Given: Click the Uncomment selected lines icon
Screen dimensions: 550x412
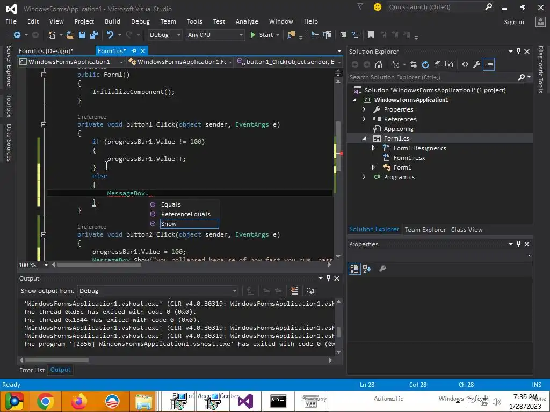Looking at the screenshot, I should tap(355, 35).
